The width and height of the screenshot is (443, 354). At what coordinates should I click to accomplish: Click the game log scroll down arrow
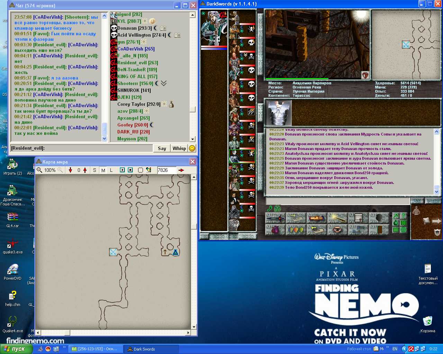point(436,192)
